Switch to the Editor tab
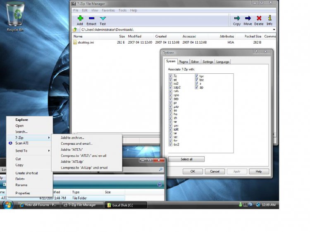 coord(195,62)
